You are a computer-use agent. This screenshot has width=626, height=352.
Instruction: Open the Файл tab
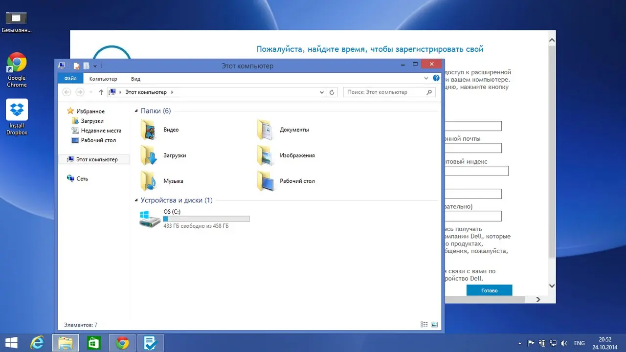click(70, 78)
